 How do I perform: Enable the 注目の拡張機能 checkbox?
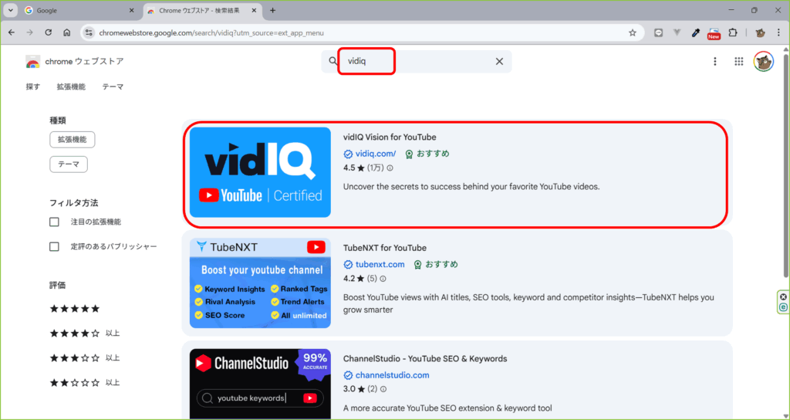tap(54, 222)
